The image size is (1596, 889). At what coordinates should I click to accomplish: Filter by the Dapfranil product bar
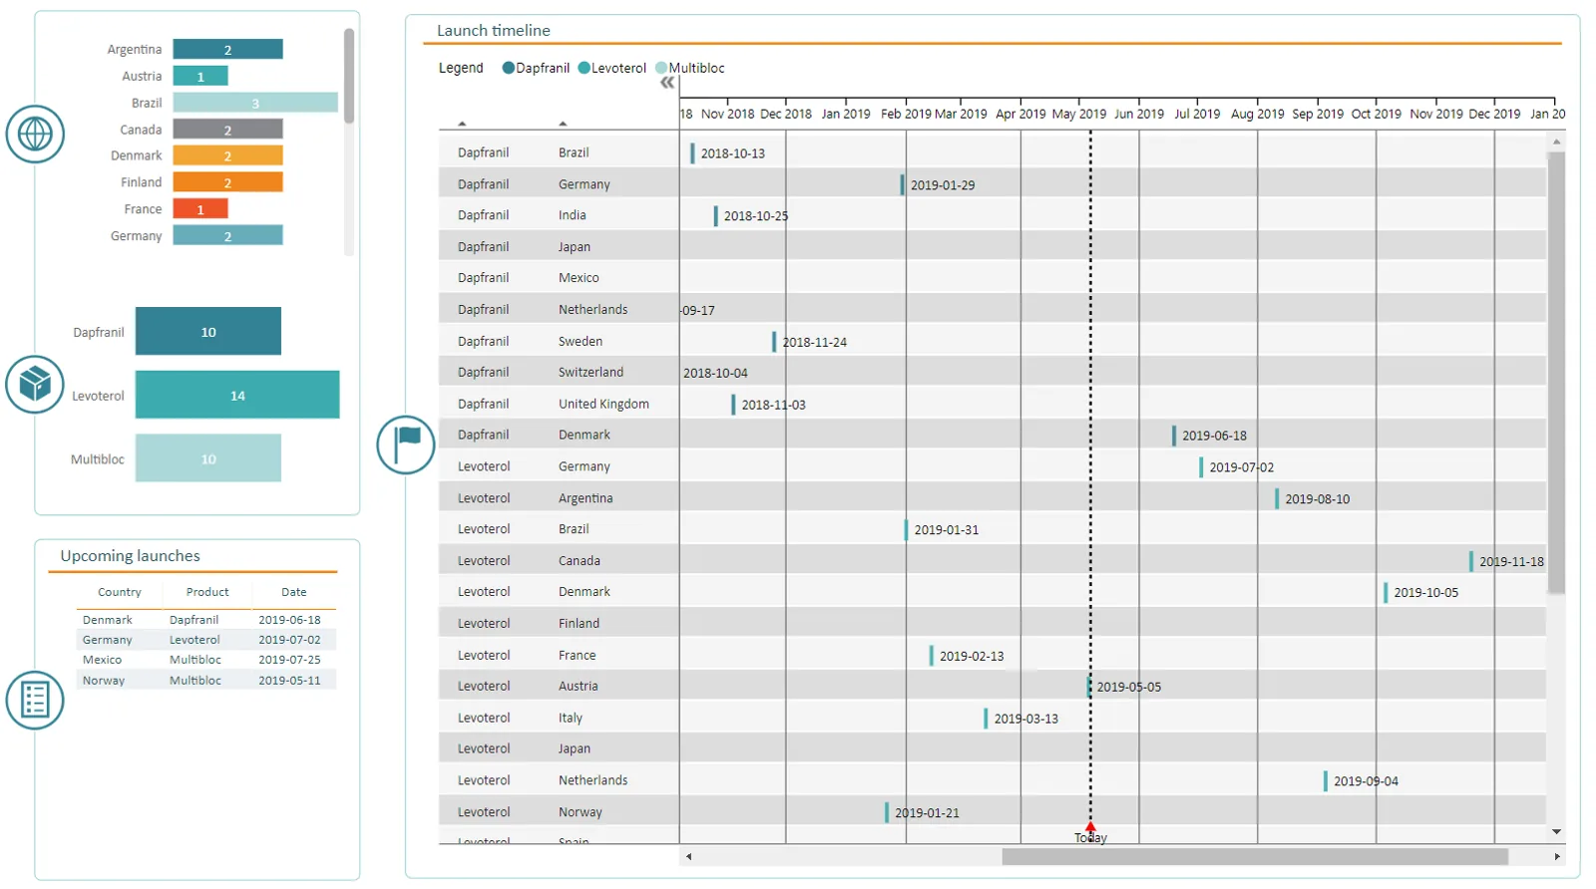tap(208, 332)
